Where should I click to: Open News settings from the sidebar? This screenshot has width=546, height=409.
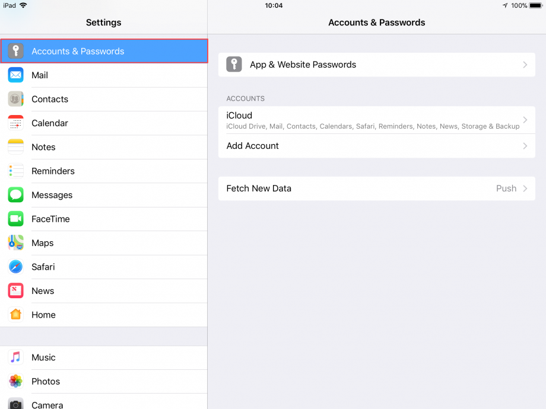click(x=43, y=291)
